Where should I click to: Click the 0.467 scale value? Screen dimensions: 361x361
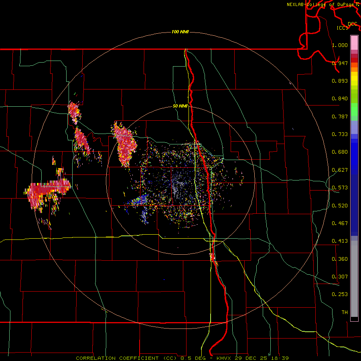[340, 223]
